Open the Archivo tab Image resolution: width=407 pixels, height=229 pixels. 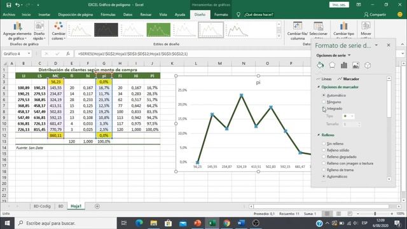pyautogui.click(x=9, y=15)
